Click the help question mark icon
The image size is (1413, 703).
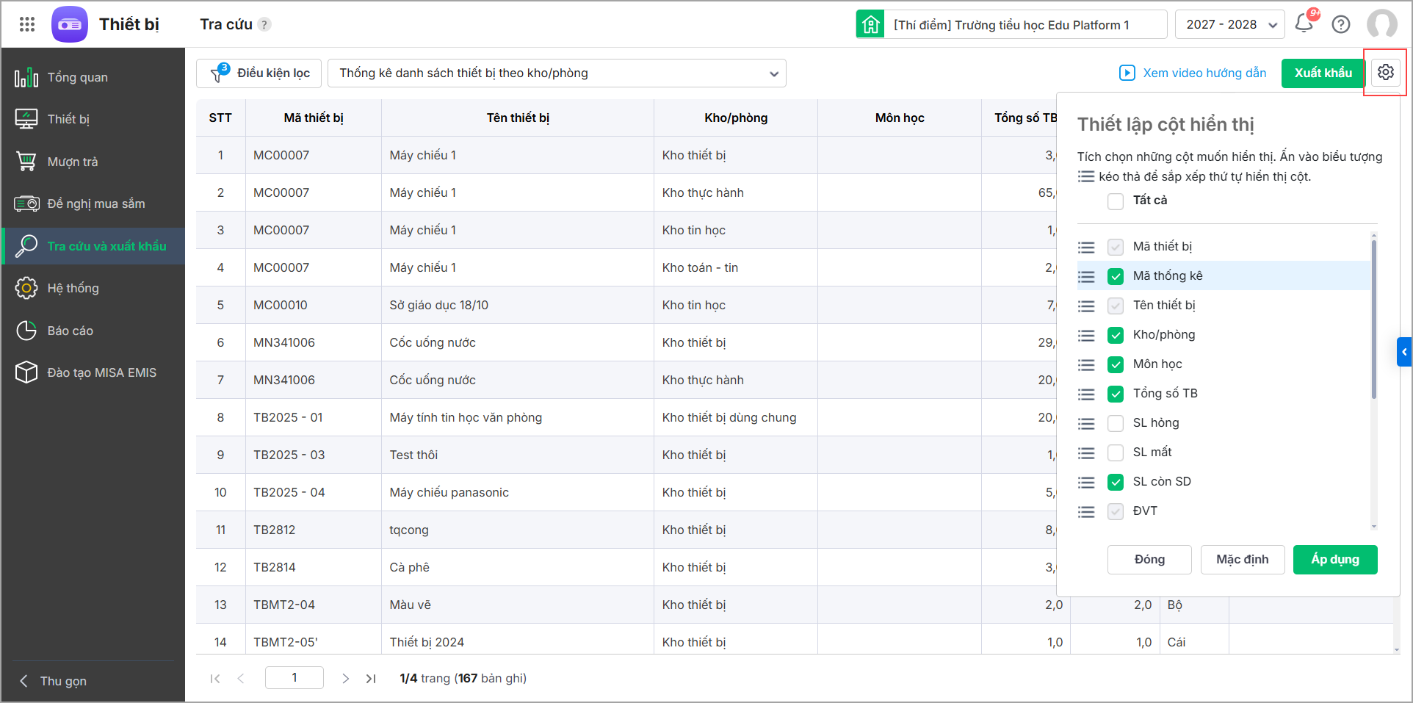click(1341, 24)
